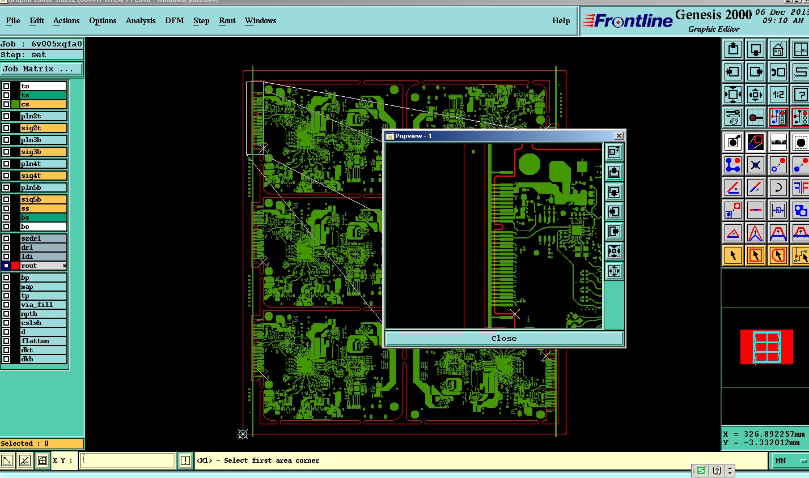The image size is (809, 478).
Task: Select the sig3b layer name
Action: tap(44, 152)
